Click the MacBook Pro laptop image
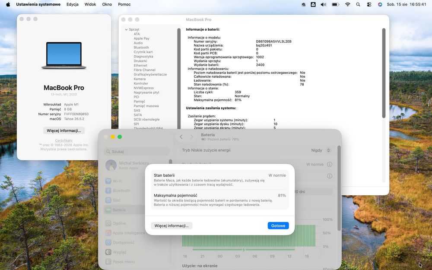The image size is (432, 270). pos(64,55)
